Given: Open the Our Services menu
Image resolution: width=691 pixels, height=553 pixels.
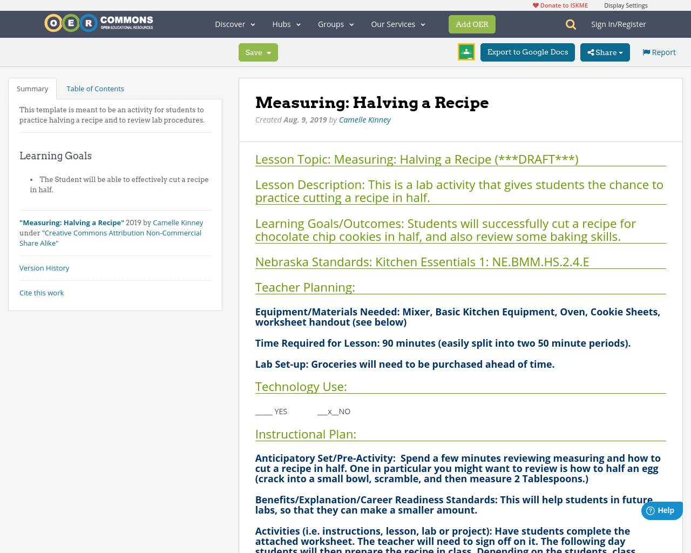Looking at the screenshot, I should (398, 23).
